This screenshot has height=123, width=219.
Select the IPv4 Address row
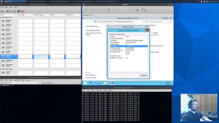[129, 46]
